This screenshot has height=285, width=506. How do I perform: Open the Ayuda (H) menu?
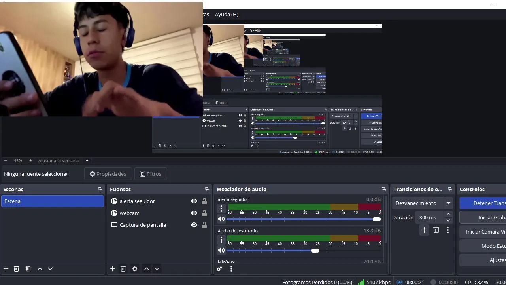[x=227, y=14]
